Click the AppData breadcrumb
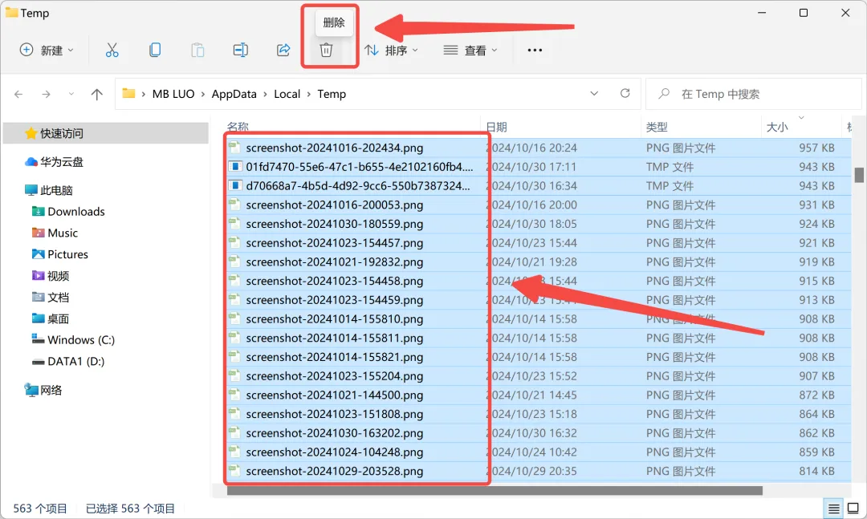This screenshot has width=867, height=519. pyautogui.click(x=234, y=94)
